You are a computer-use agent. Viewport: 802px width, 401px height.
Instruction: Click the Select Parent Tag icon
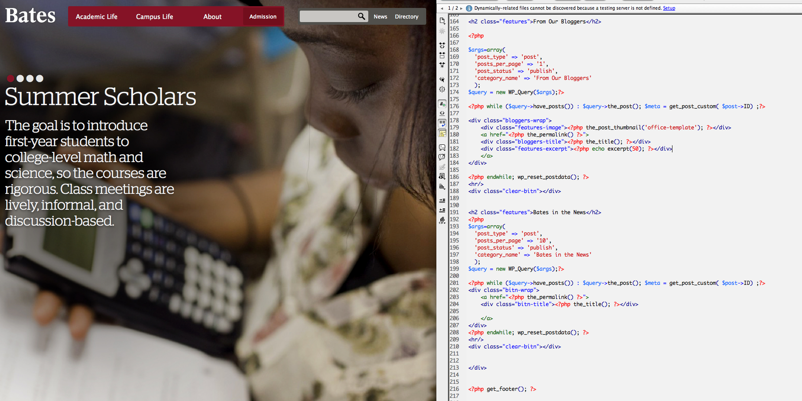442,79
